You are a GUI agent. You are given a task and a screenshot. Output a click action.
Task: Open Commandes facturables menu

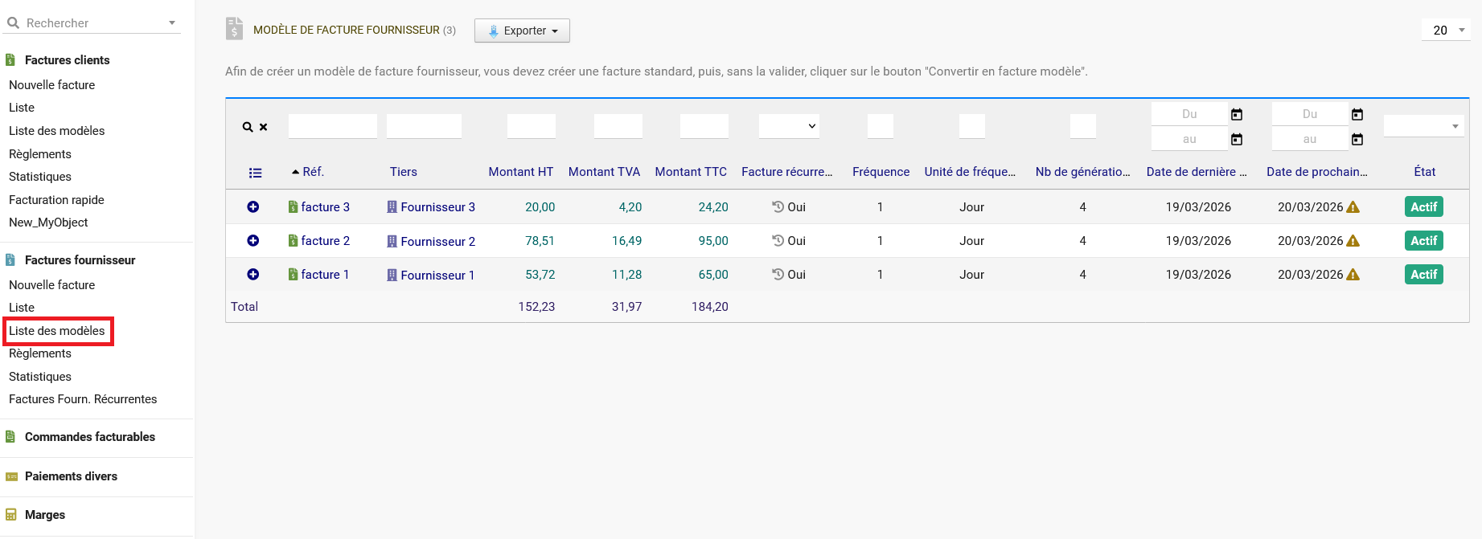point(90,437)
